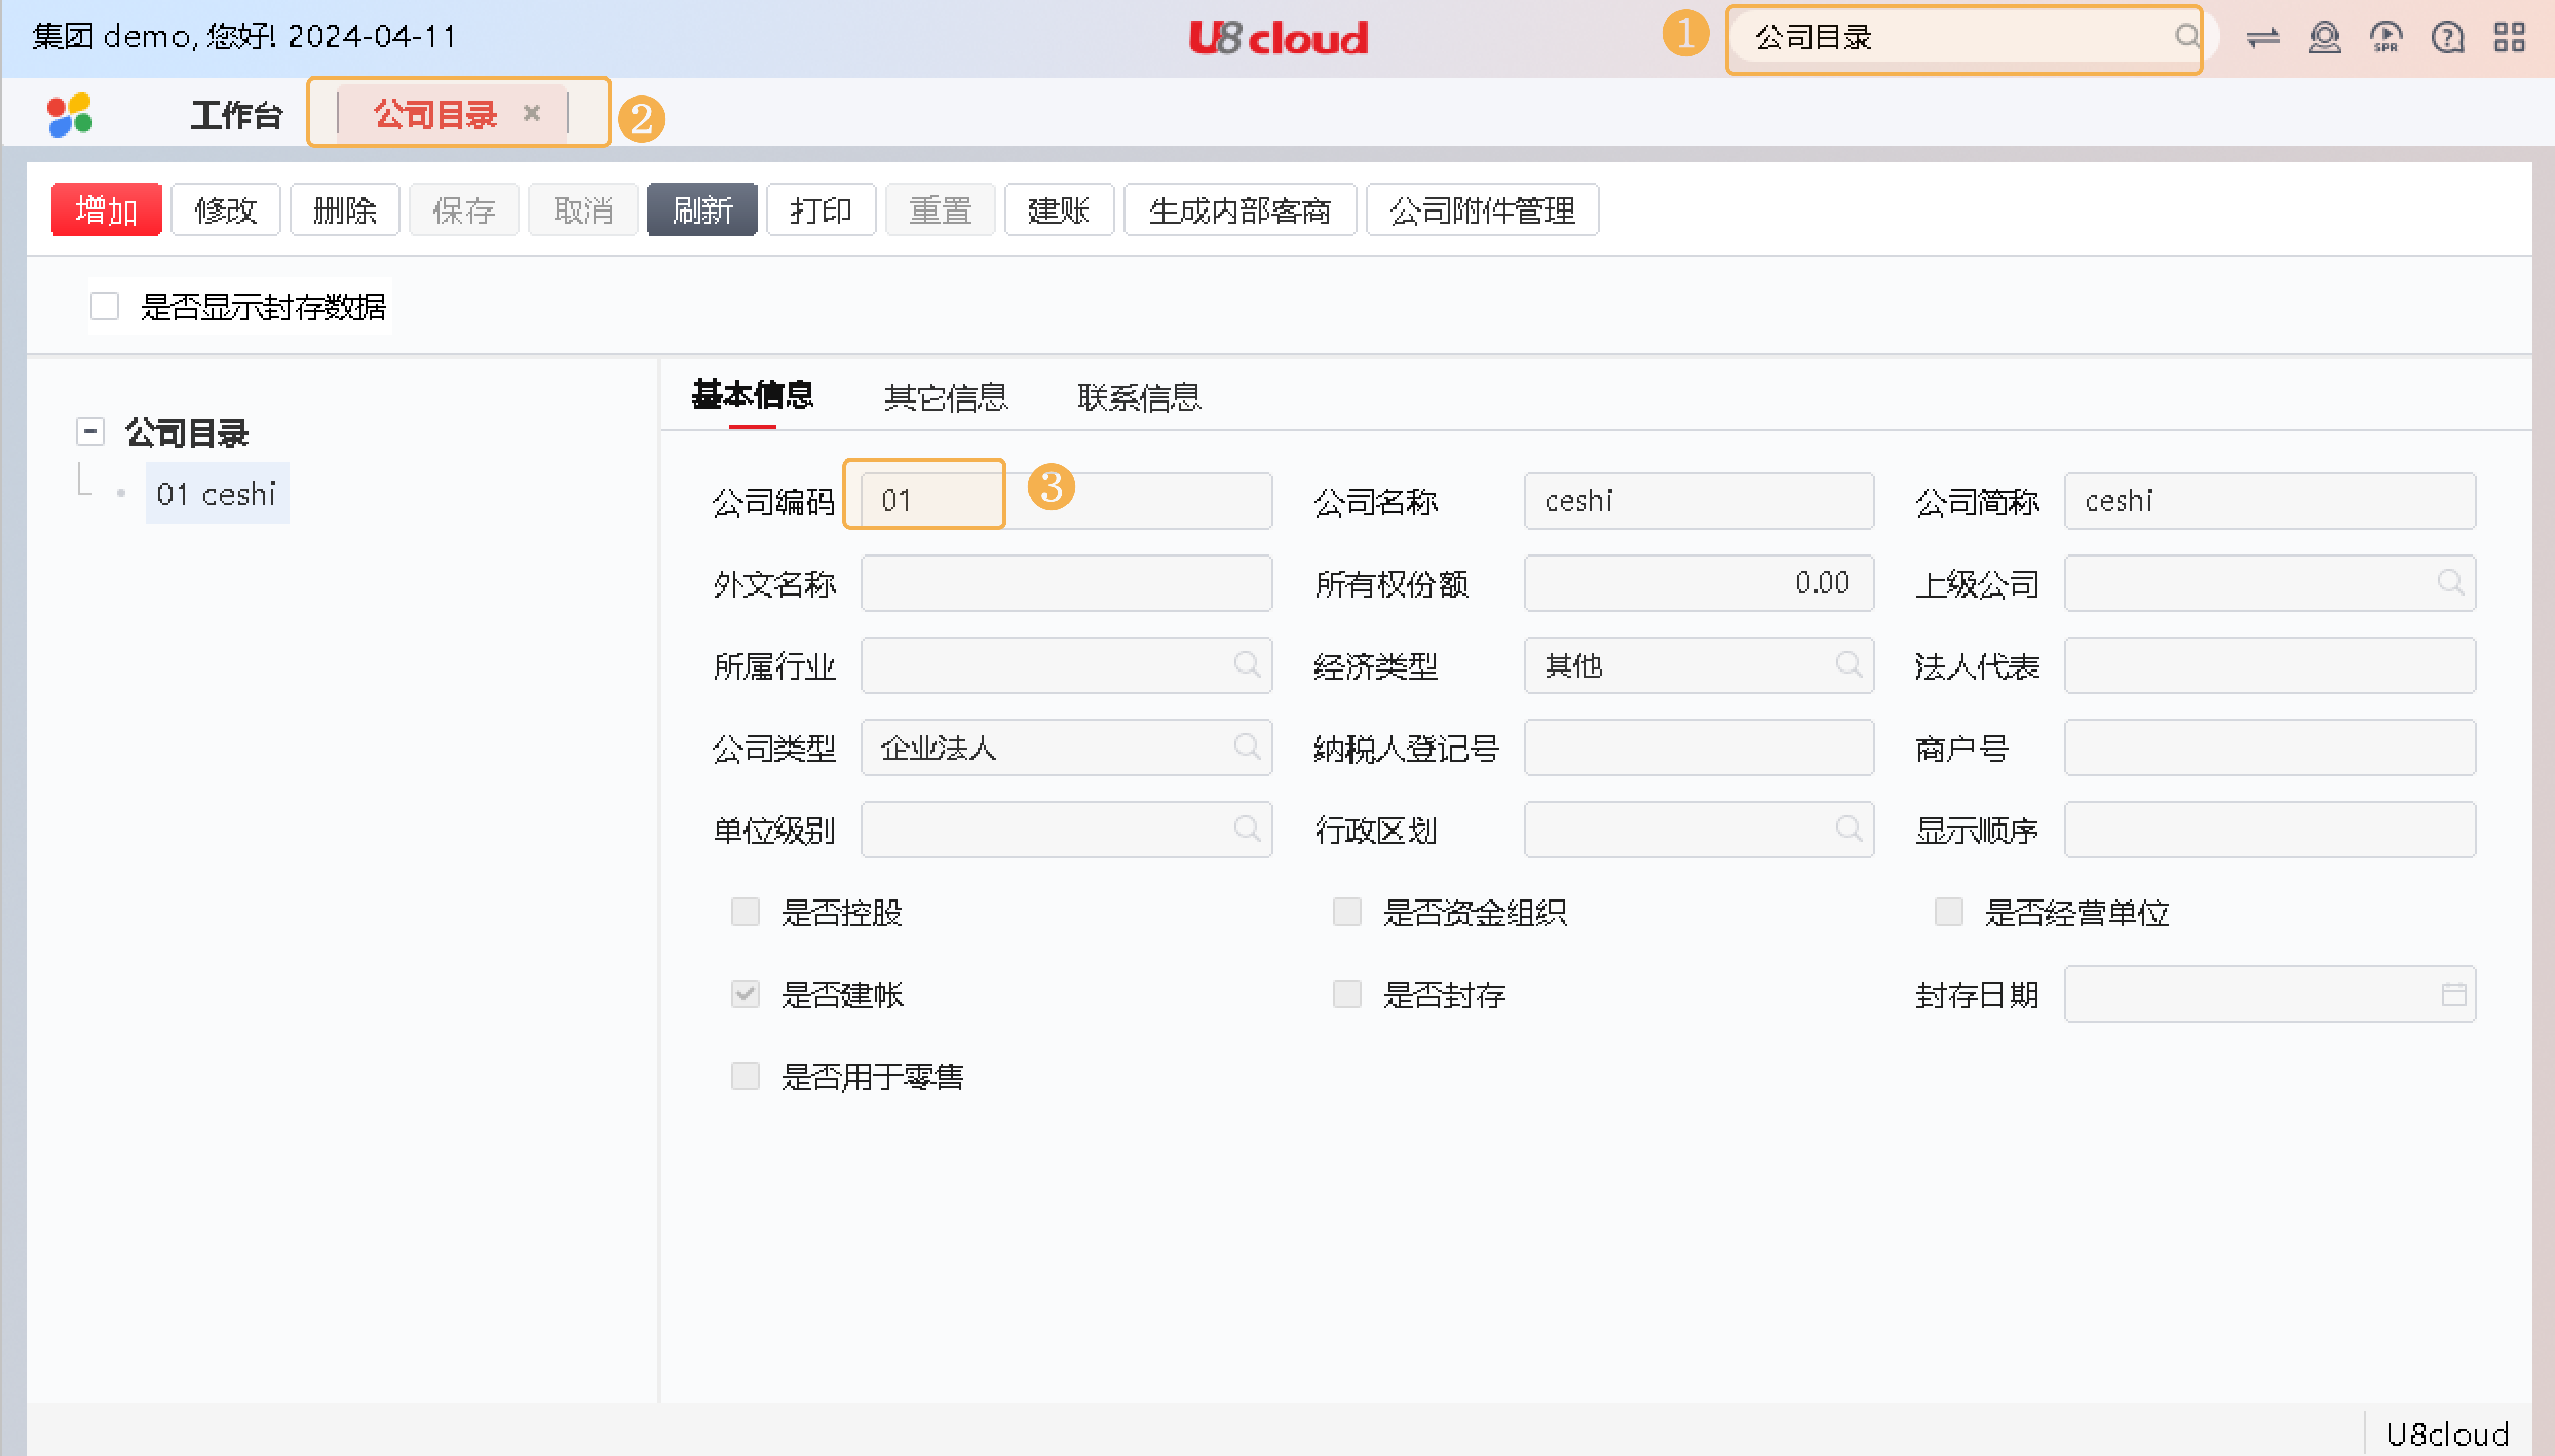Click the SPR play icon in header
Screen dimensions: 2555x1456
coord(2386,38)
